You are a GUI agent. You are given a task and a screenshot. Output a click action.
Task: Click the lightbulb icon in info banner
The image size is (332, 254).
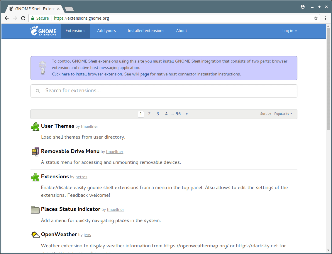pos(43,68)
